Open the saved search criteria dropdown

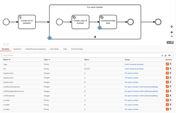point(170,55)
